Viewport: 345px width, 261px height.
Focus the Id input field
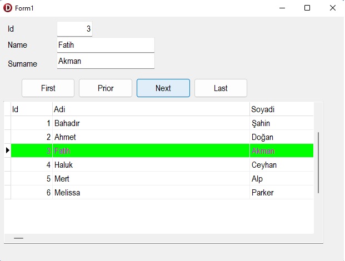74,29
